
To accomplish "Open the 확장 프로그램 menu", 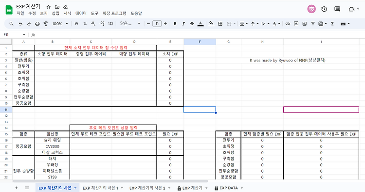I will tap(114, 13).
